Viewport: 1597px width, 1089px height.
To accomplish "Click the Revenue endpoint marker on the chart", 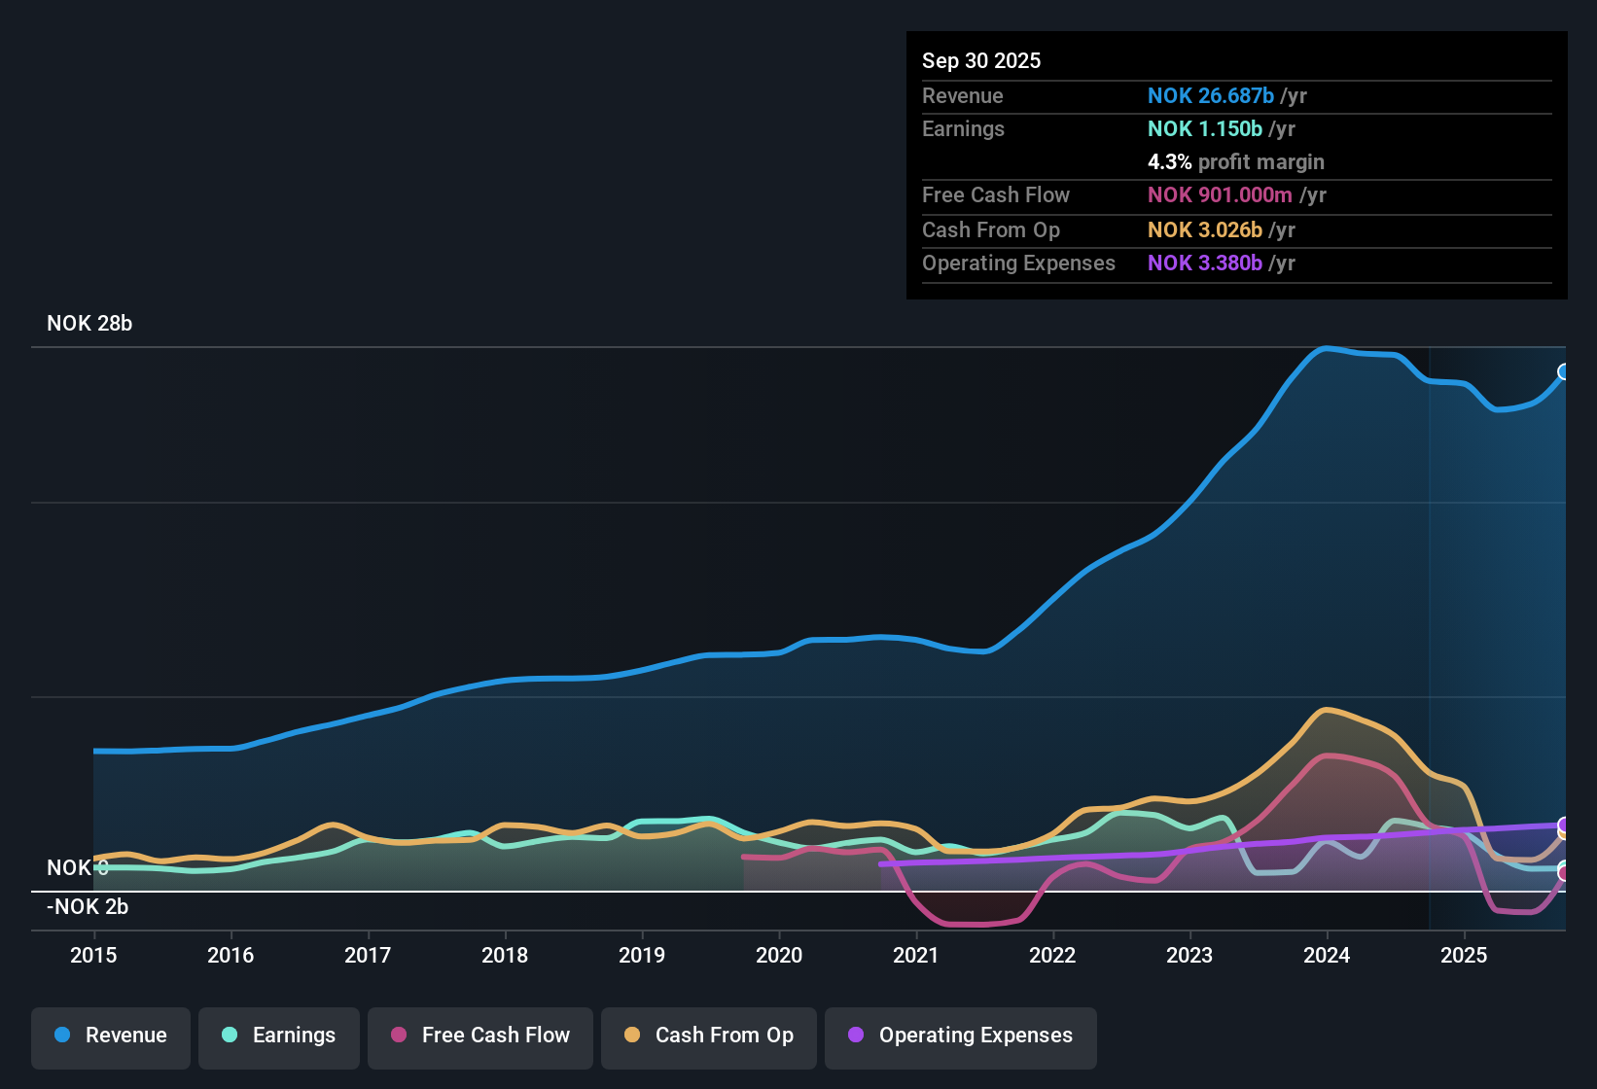I will point(1564,371).
